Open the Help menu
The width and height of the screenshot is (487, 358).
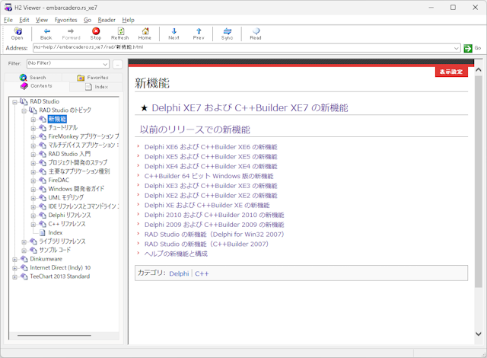click(128, 20)
